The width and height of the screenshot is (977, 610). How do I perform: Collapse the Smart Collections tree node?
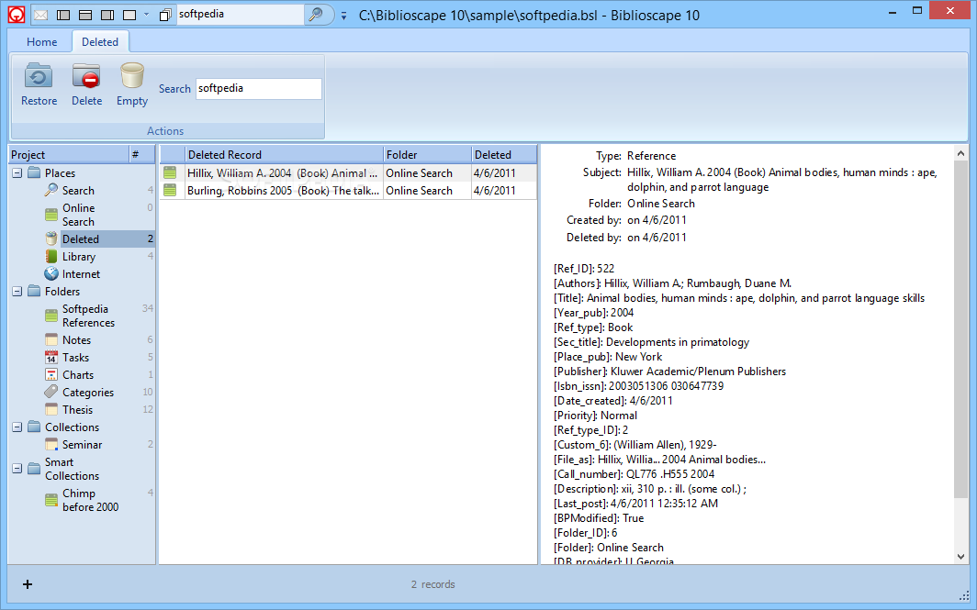[x=17, y=468]
